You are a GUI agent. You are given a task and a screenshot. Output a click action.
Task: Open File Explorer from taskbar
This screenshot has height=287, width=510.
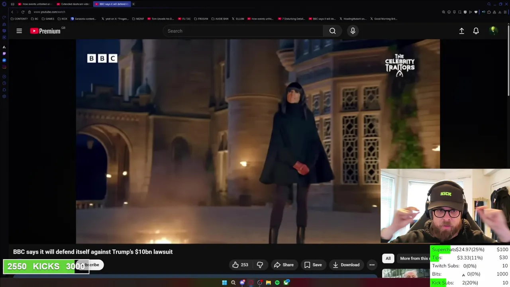point(268,283)
